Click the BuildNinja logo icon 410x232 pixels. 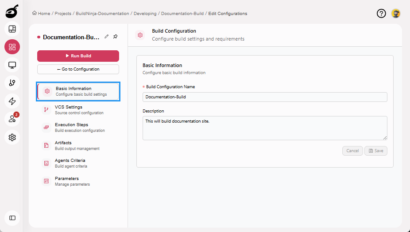point(12,11)
